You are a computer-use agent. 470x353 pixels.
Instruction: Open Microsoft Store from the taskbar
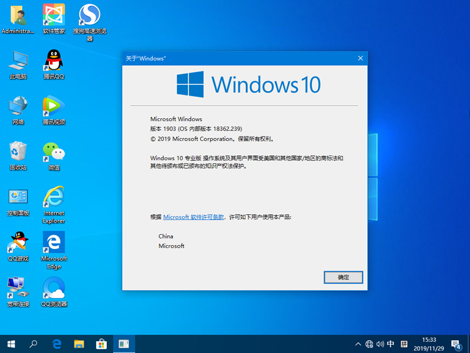[101, 344]
